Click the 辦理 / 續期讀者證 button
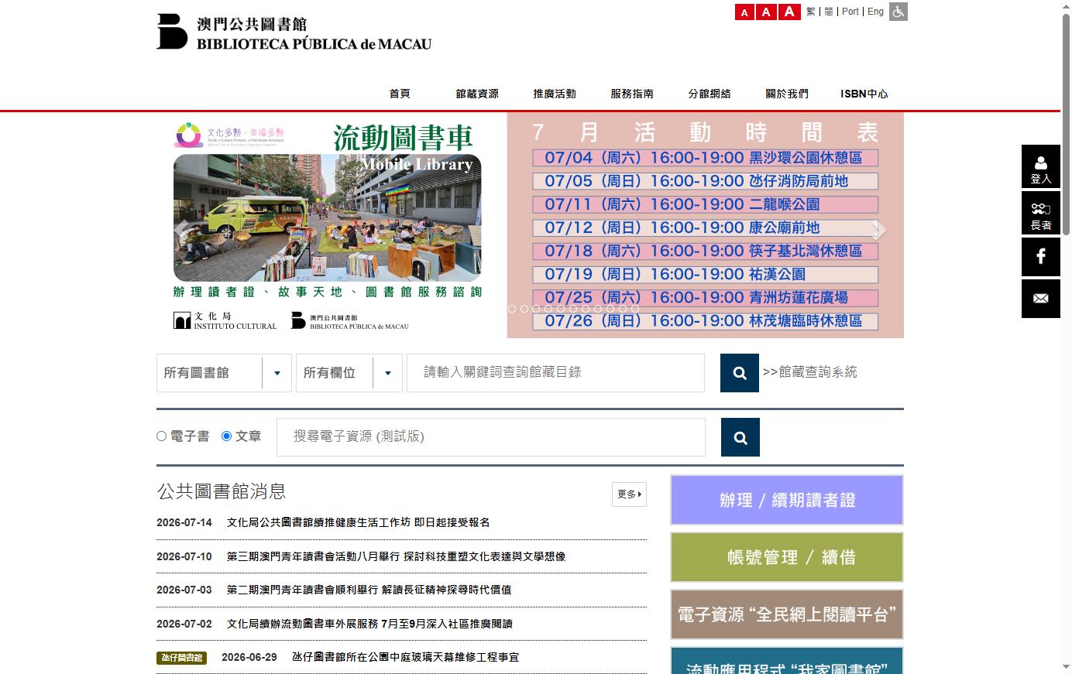 787,500
